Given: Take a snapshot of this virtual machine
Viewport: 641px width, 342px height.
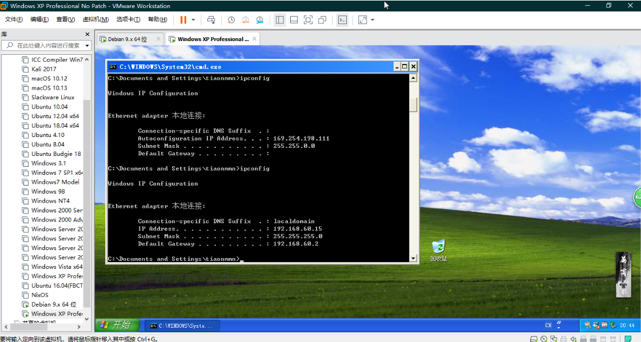Looking at the screenshot, I should click(x=231, y=19).
